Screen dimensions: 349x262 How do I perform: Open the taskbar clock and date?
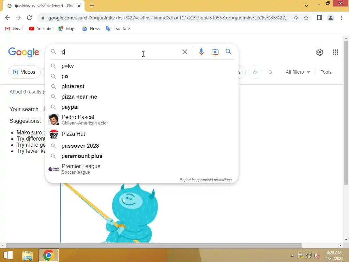334,256
